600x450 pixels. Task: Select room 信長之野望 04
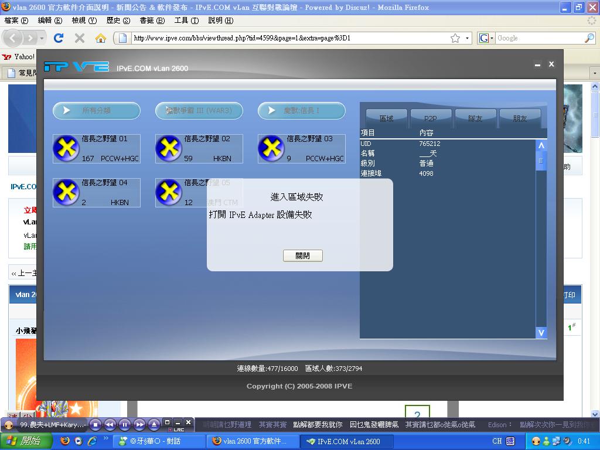(97, 192)
